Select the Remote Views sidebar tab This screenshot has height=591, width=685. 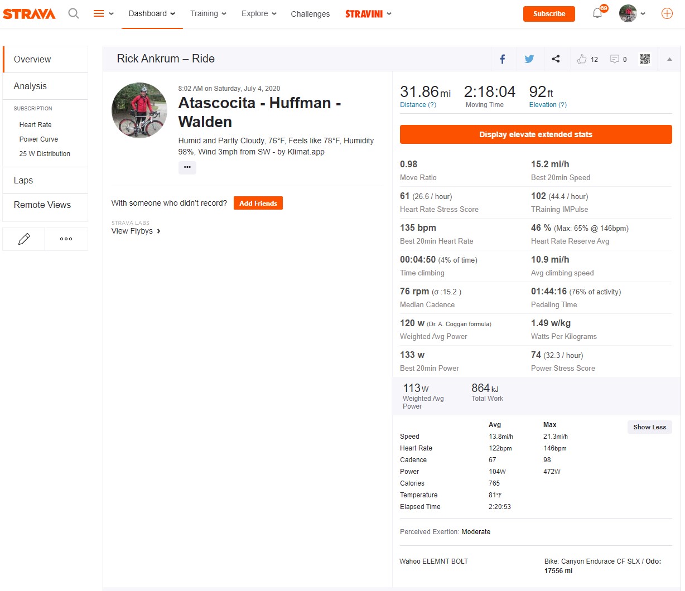click(45, 205)
